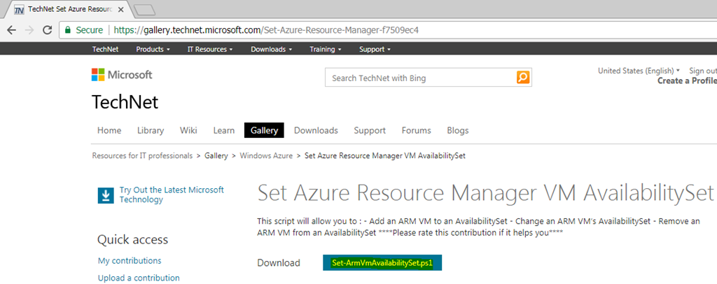Expand the Products dropdown menu
The image size is (717, 284).
pos(153,49)
